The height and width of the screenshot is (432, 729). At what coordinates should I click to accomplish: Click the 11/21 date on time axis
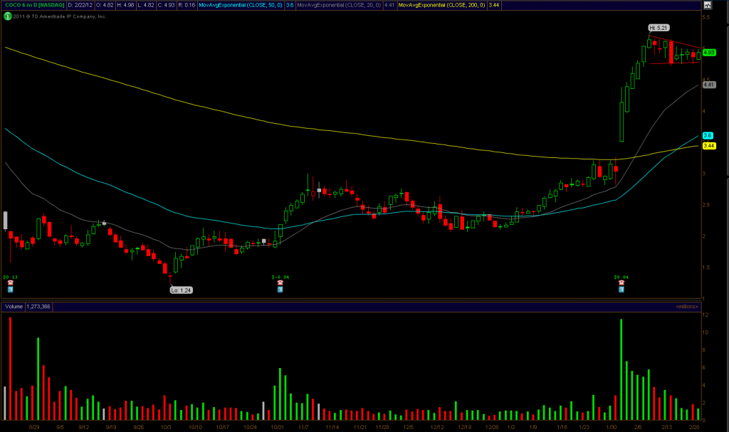pos(360,427)
